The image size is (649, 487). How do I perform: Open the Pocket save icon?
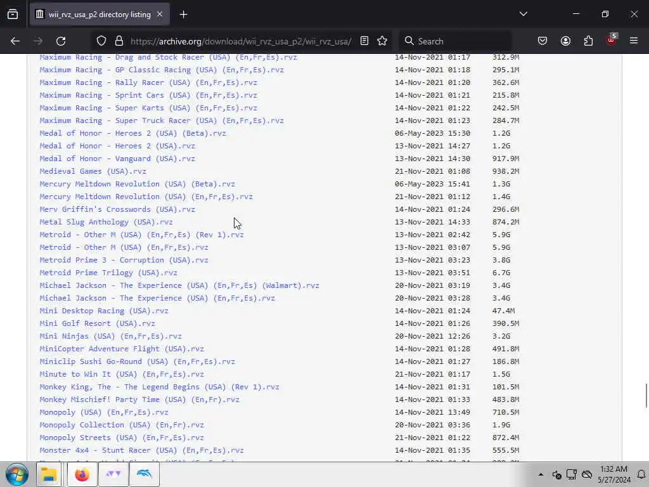click(543, 41)
